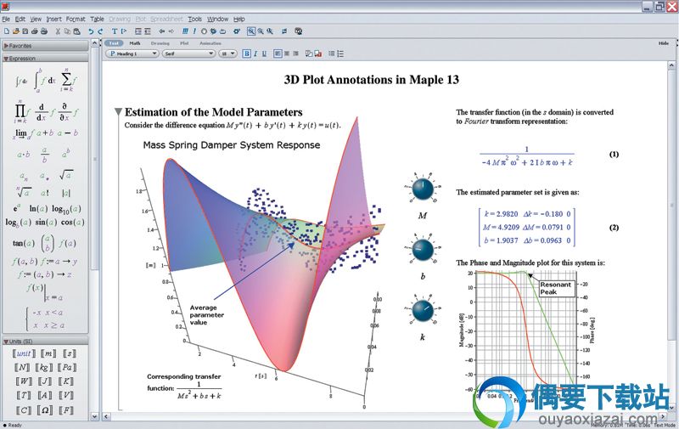
Task: Toggle Underline formatting
Action: tap(264, 54)
